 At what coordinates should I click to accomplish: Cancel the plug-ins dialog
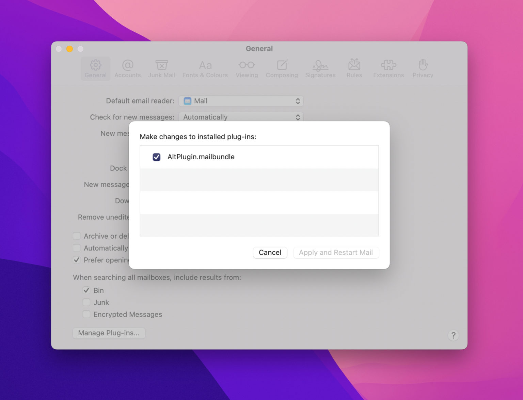[x=270, y=253]
